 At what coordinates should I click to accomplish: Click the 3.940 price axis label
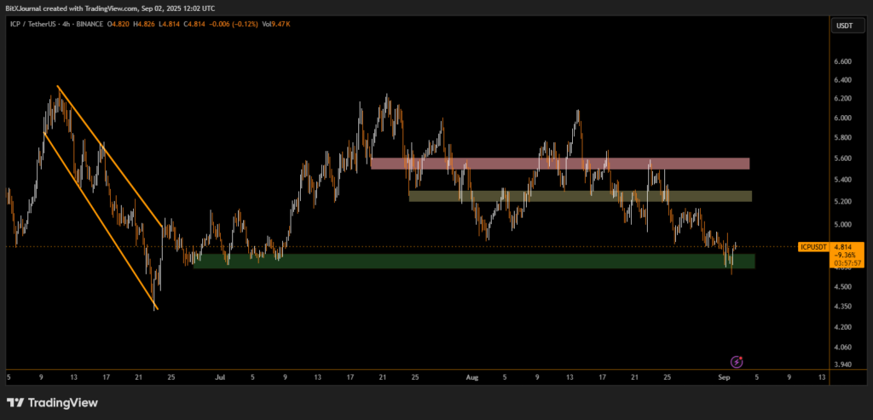tap(841, 365)
